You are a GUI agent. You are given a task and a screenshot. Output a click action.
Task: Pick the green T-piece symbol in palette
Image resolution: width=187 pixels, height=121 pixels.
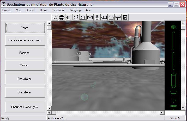click(x=174, y=100)
